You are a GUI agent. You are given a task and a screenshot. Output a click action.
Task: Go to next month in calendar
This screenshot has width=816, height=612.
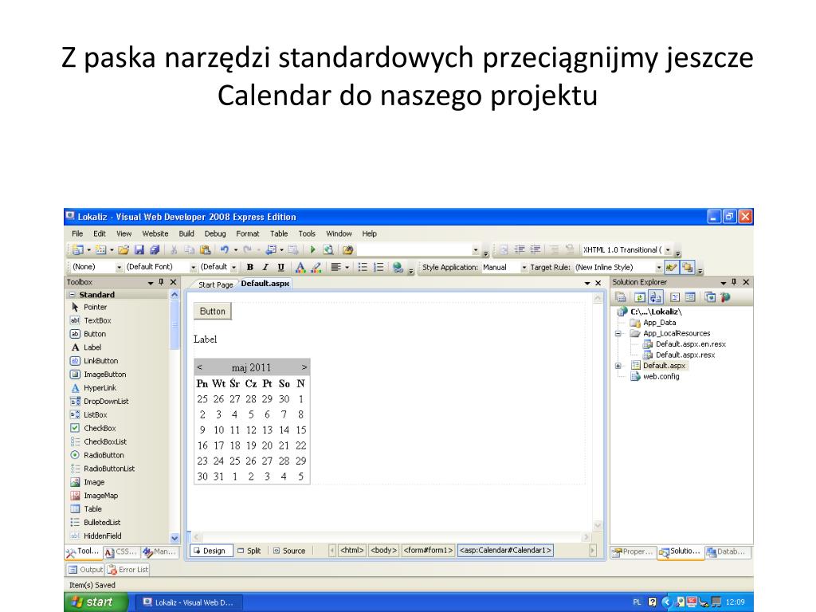click(304, 367)
